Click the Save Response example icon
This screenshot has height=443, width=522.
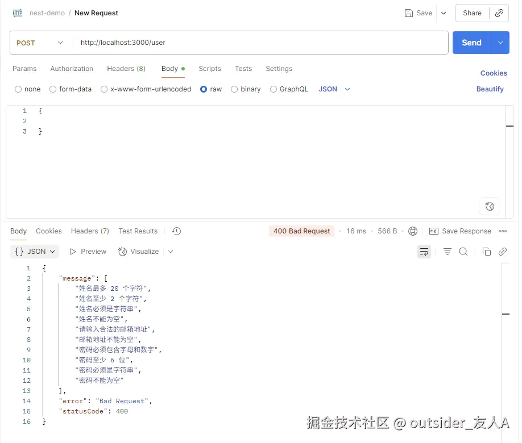[433, 231]
